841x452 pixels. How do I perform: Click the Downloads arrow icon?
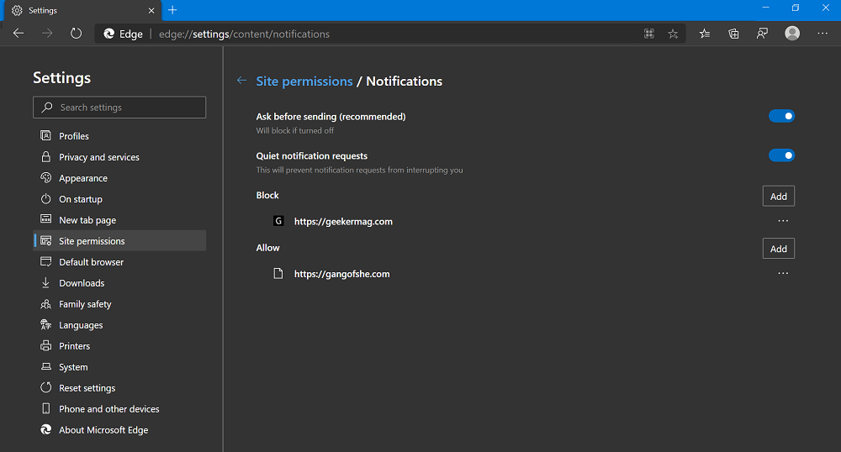(45, 282)
